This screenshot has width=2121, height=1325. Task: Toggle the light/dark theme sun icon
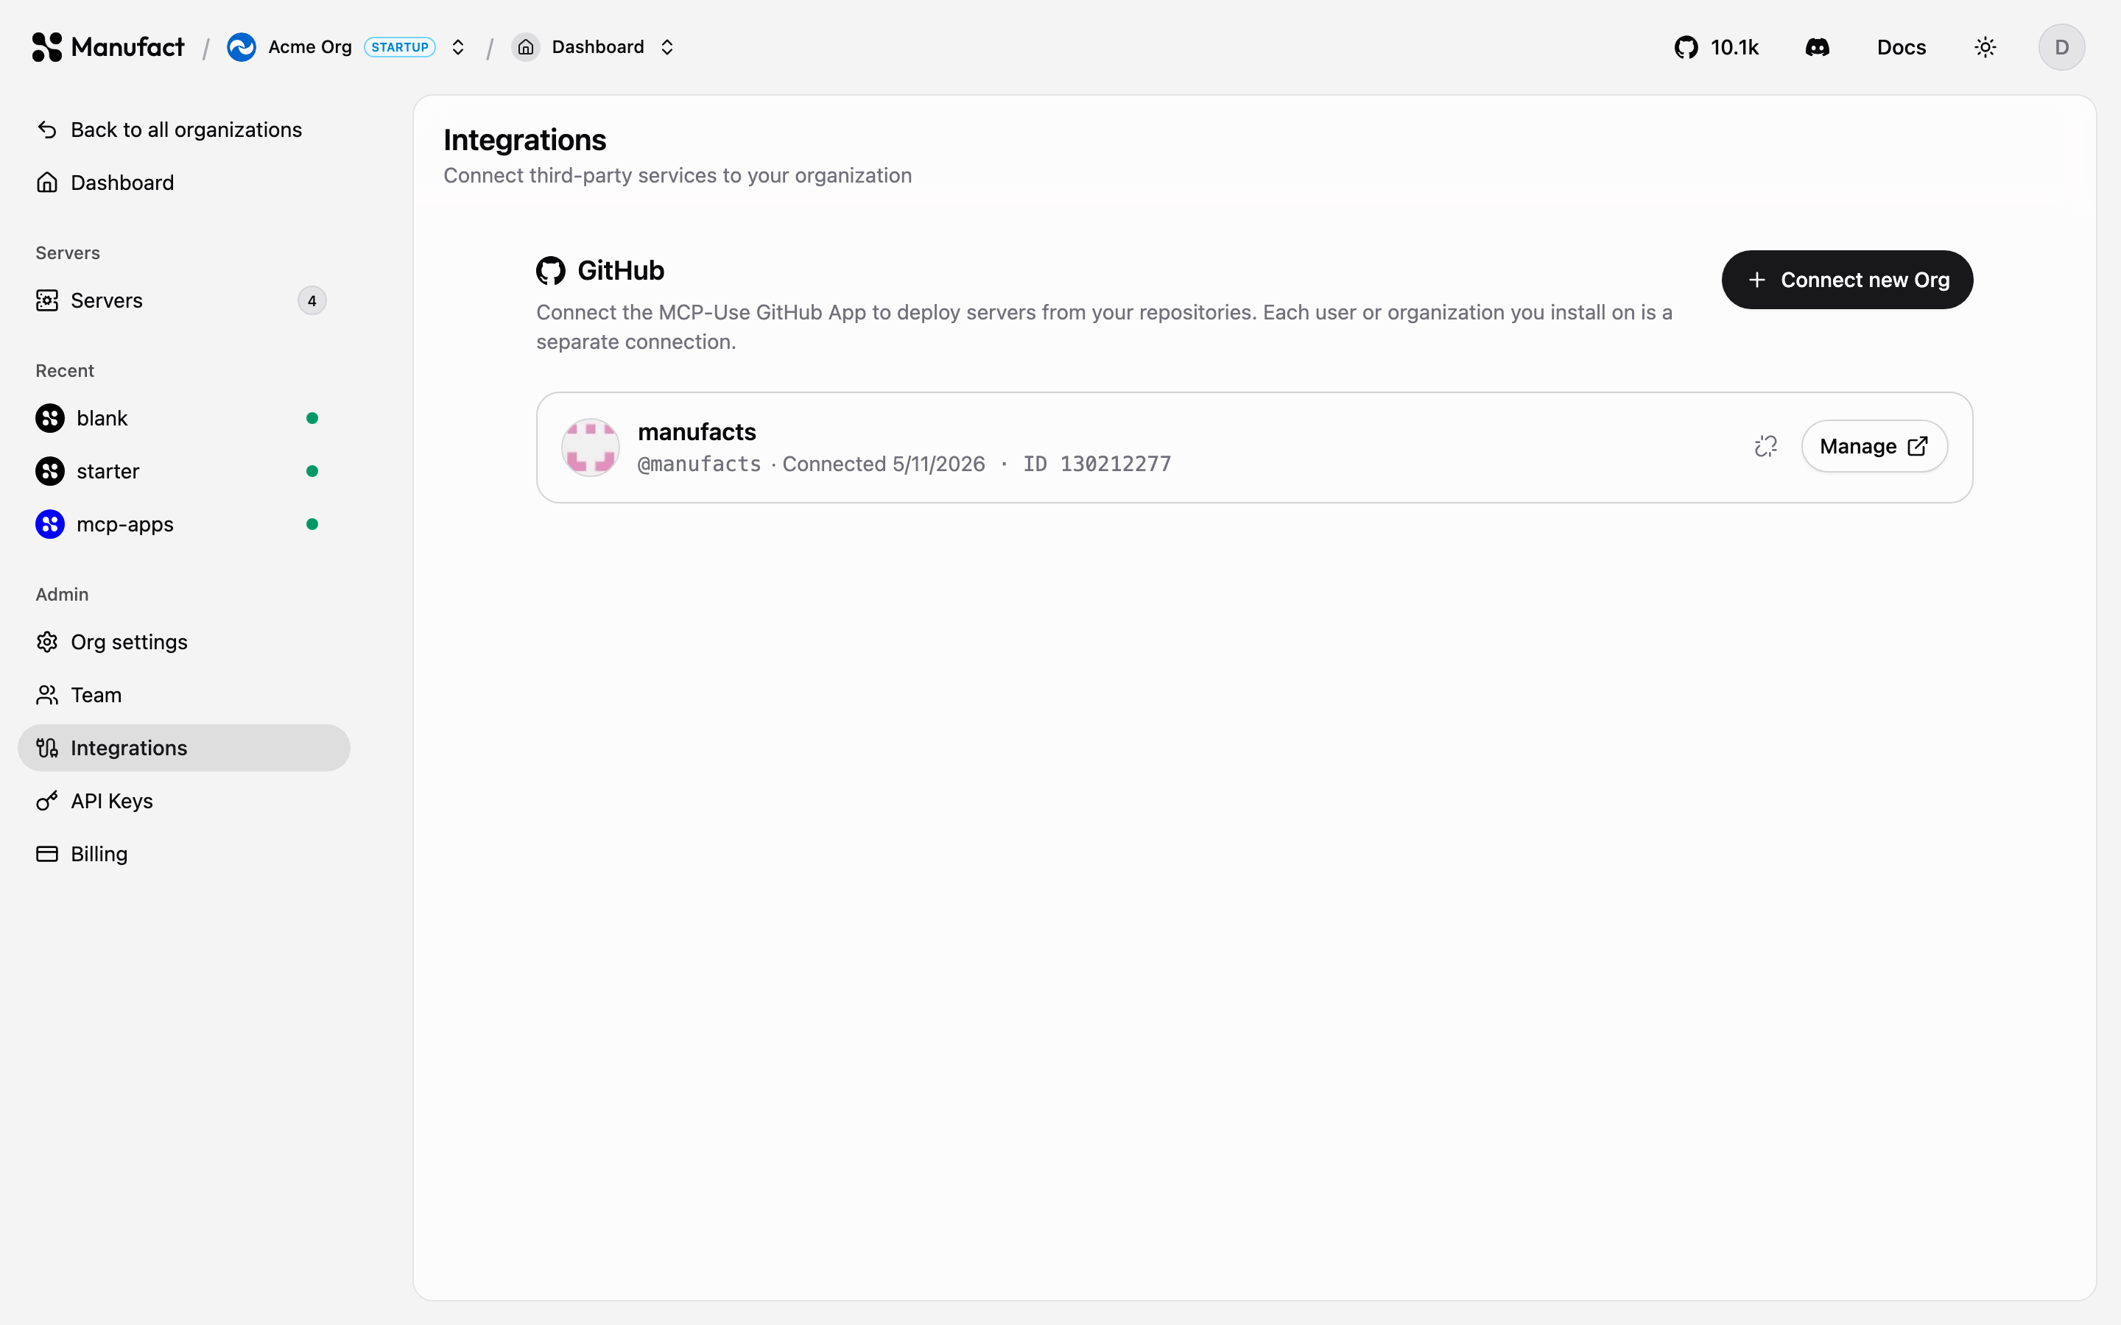pyautogui.click(x=1985, y=47)
